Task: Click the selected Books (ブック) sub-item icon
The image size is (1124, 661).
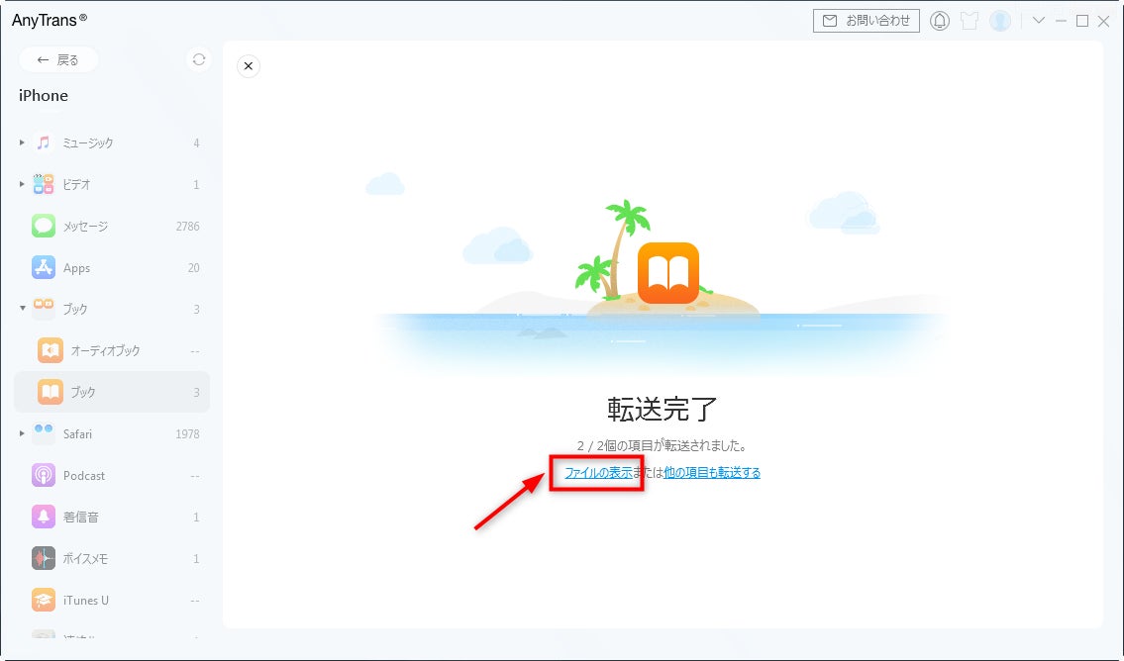Action: tap(51, 392)
